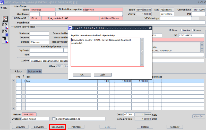
Task: Click the Schválení button
Action: coord(39,127)
